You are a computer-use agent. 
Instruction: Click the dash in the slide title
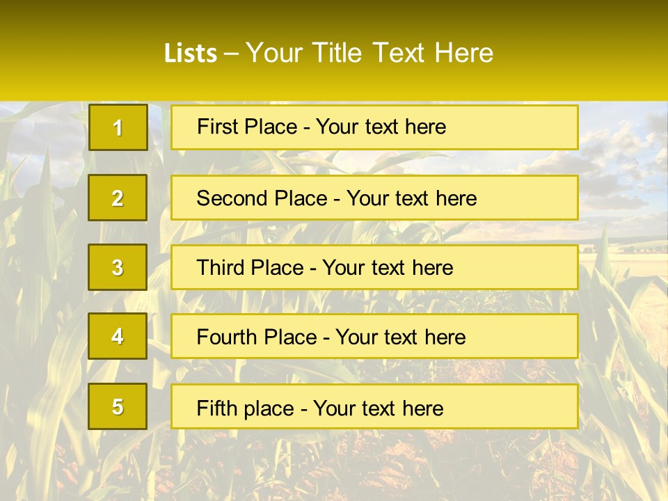tap(231, 54)
